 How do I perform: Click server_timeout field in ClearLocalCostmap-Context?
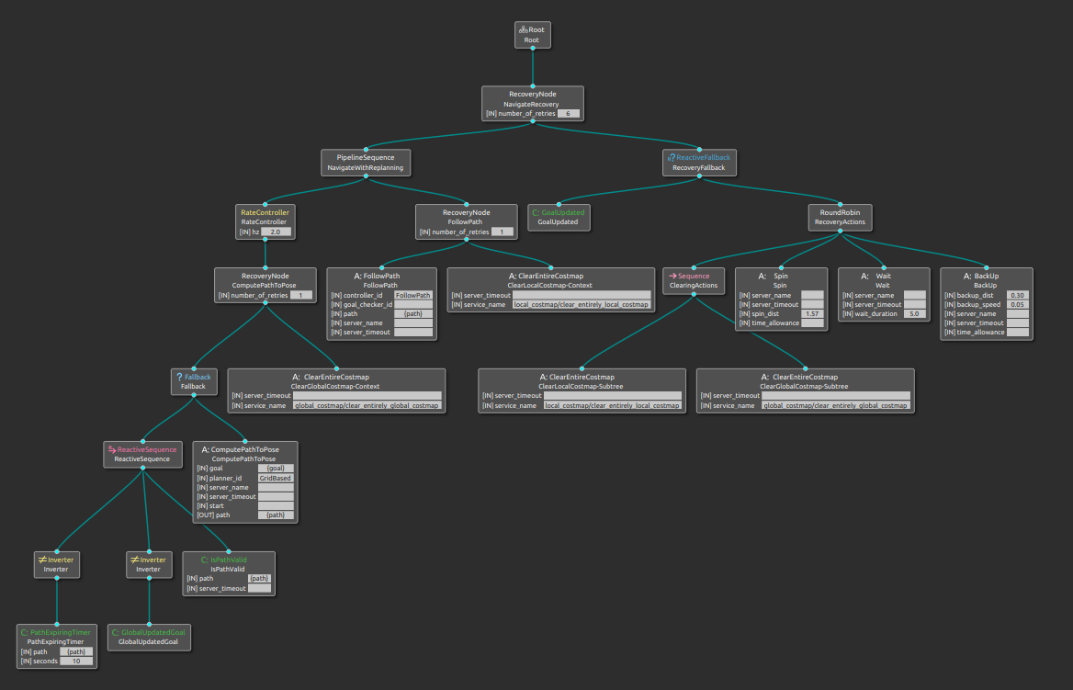pyautogui.click(x=582, y=296)
